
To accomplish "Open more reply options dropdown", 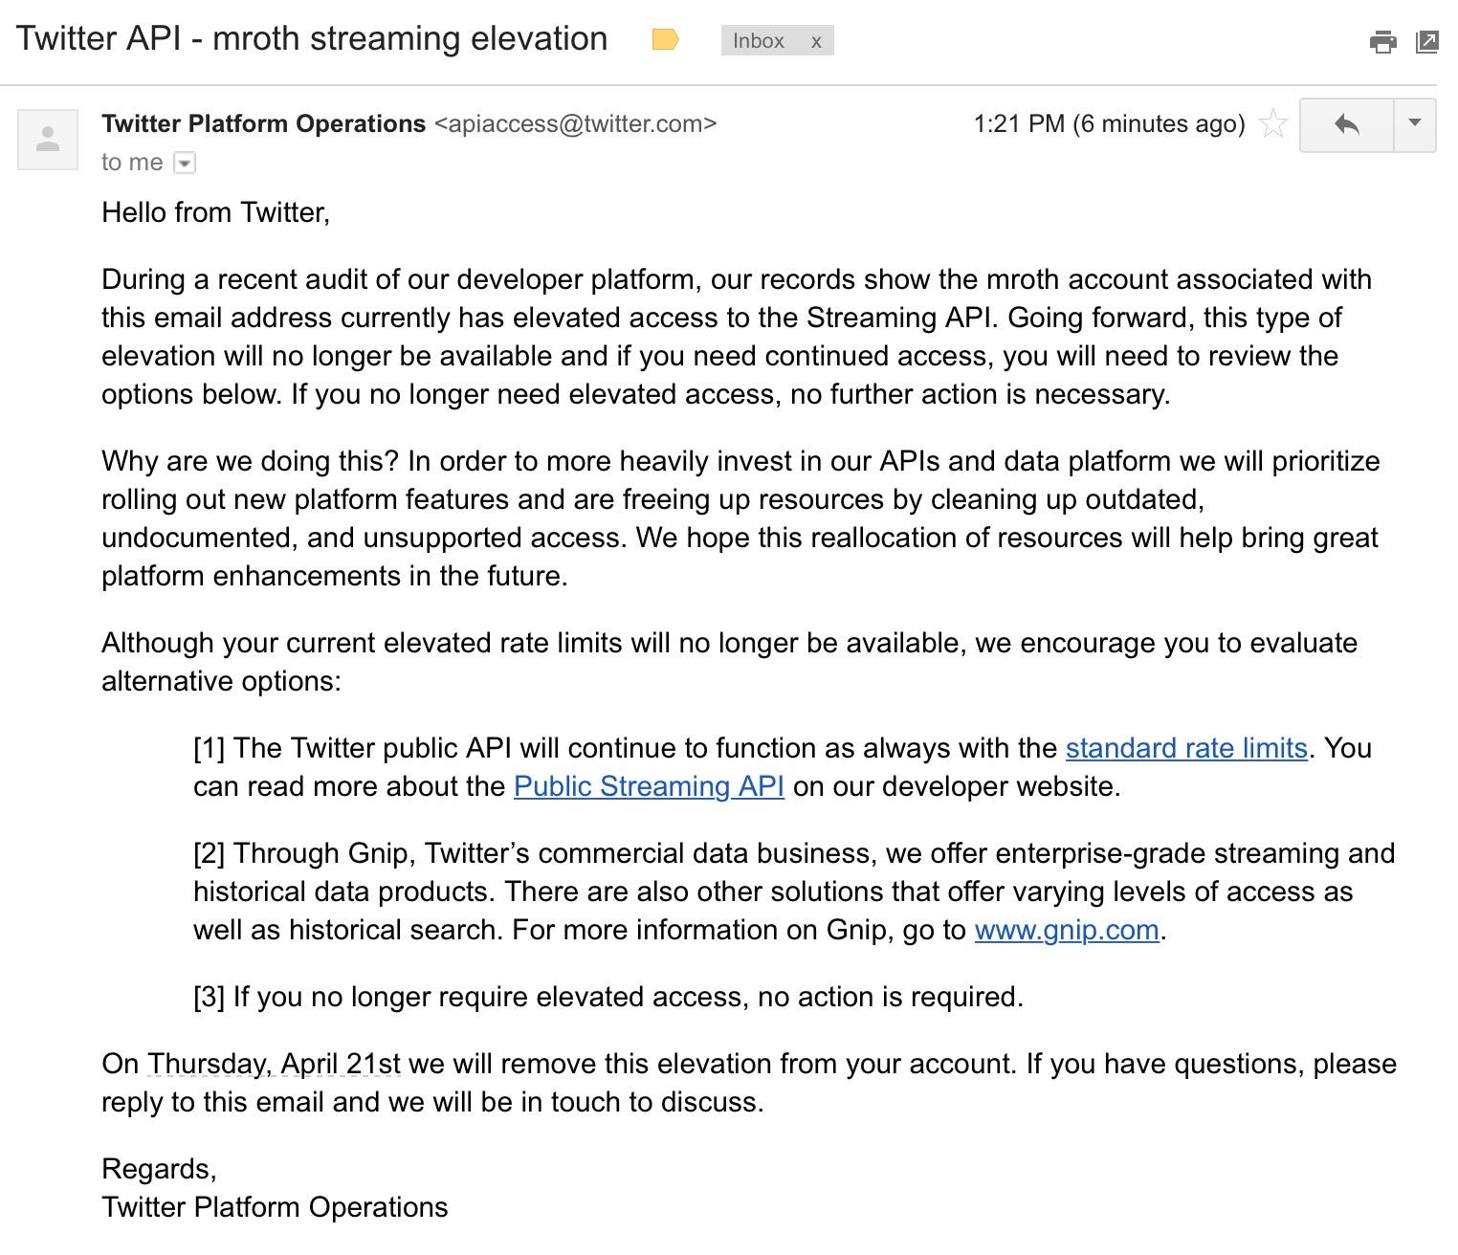I will 1415,124.
